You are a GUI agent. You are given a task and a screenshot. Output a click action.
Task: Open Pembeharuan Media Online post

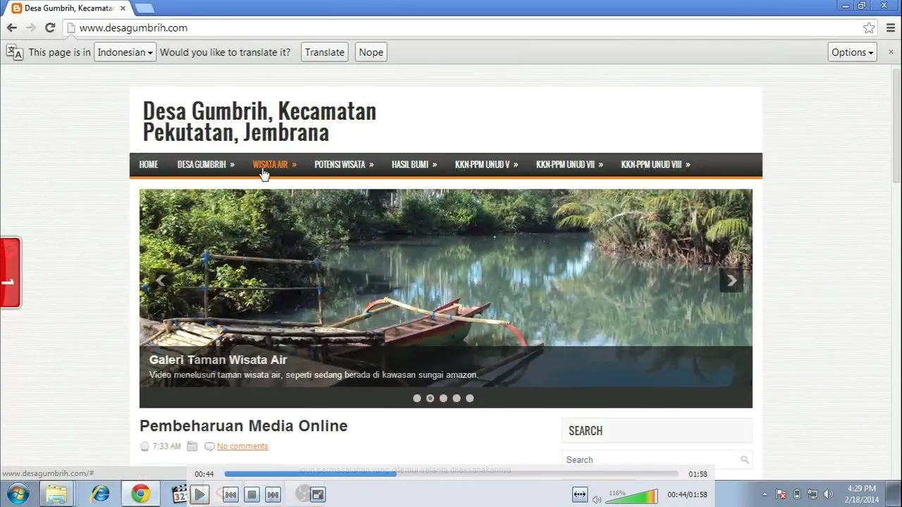pos(244,426)
